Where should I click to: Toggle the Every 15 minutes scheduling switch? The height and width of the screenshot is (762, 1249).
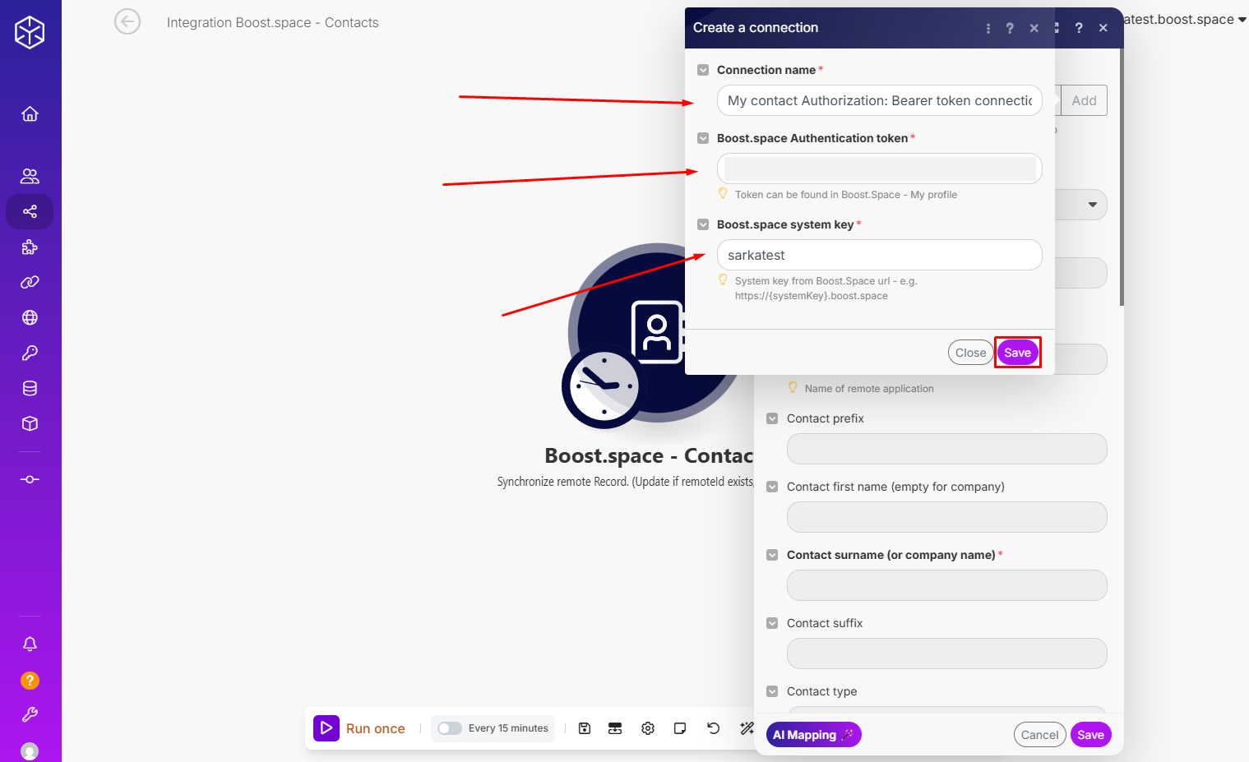pyautogui.click(x=449, y=728)
